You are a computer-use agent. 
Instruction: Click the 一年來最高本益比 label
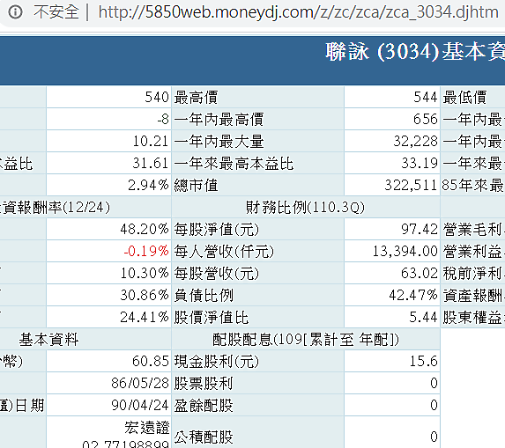click(x=234, y=164)
